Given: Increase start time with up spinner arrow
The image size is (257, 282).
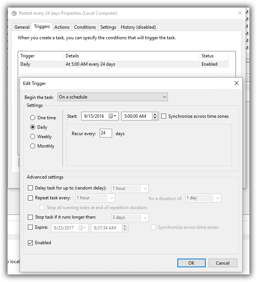Looking at the screenshot, I should pyautogui.click(x=155, y=114).
